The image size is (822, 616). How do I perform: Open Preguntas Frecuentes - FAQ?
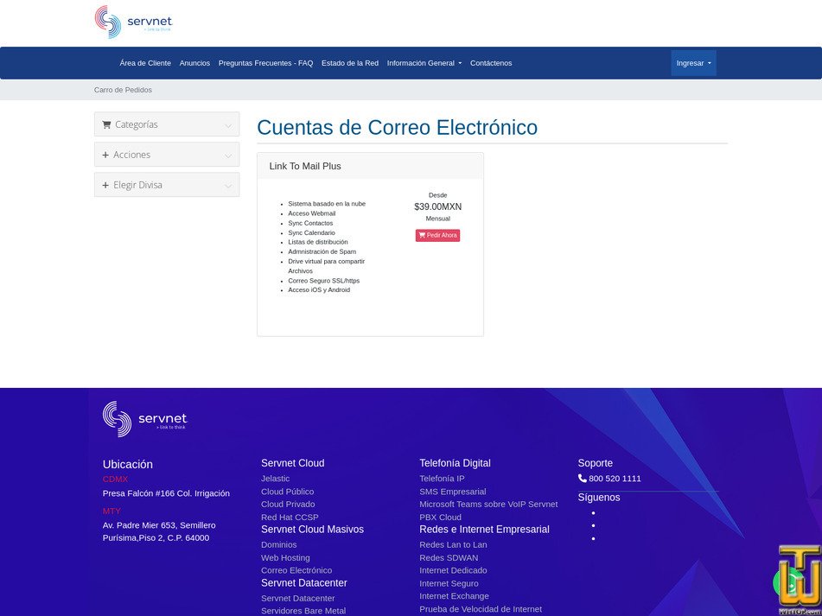click(x=265, y=63)
